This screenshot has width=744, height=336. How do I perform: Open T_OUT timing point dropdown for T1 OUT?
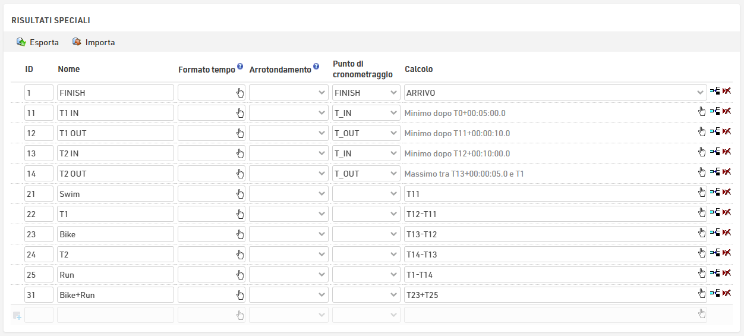[x=366, y=133]
